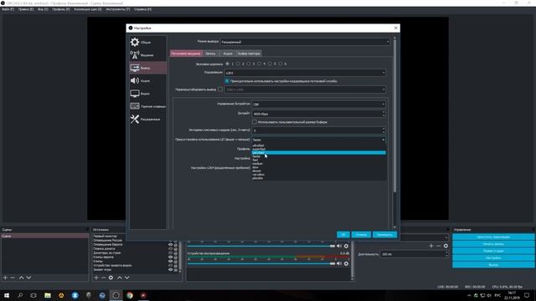Viewport: 536px width, 301px height.
Task: Open Chrome from the Windows taskbar
Action: pos(130,295)
